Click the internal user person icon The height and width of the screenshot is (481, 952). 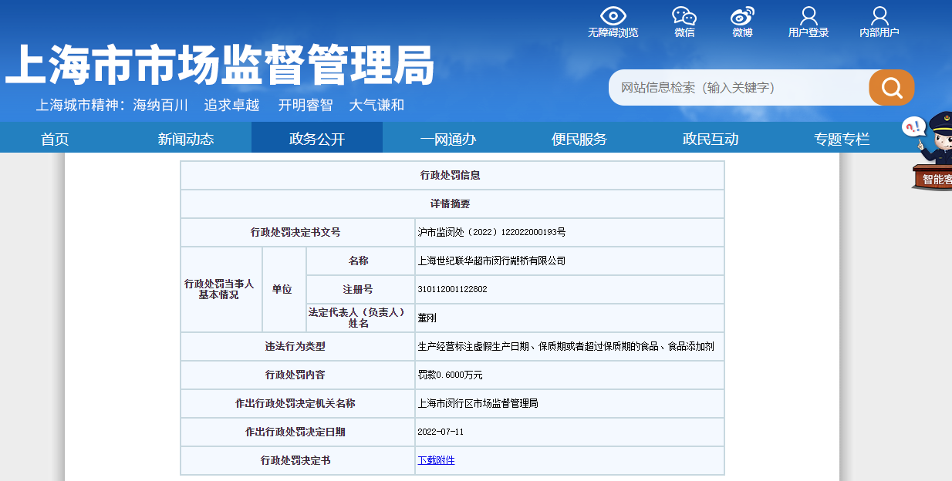point(879,15)
